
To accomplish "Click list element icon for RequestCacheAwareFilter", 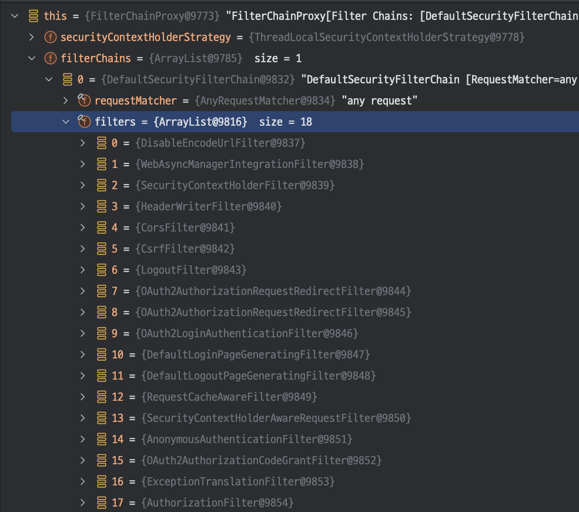I will 102,397.
